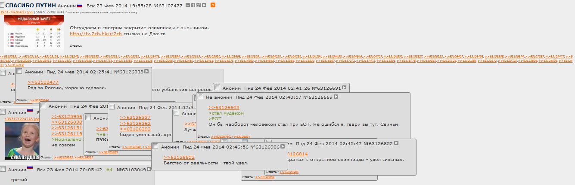Follow the >>63126852 reply link in post №63126906
This screenshot has height=185, width=575.
(x=179, y=158)
